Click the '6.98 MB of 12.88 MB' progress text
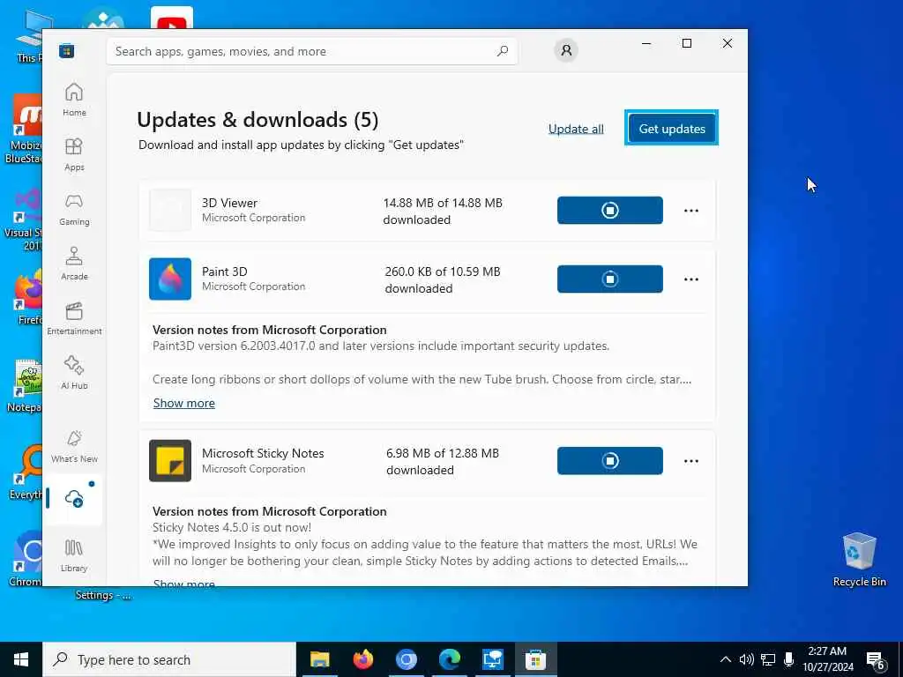This screenshot has width=903, height=677. 443,453
